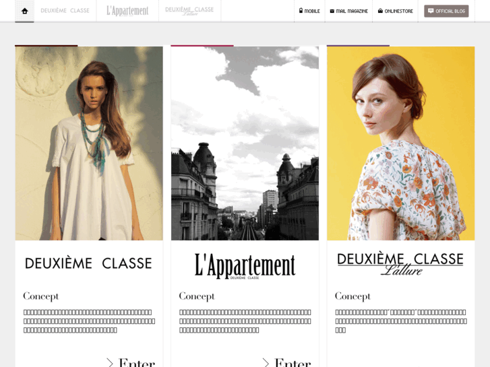This screenshot has width=490, height=367.
Task: Click Concept heading in first card
Action: [41, 296]
